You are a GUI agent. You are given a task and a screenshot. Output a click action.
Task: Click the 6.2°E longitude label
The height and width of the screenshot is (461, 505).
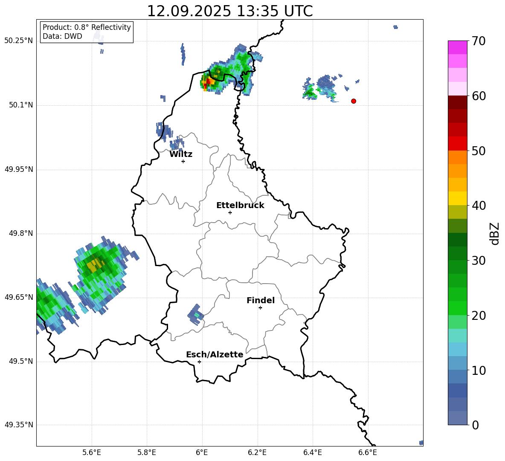coord(257,452)
